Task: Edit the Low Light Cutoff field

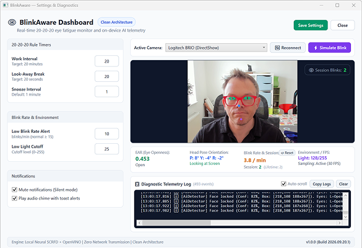Action: (106, 149)
